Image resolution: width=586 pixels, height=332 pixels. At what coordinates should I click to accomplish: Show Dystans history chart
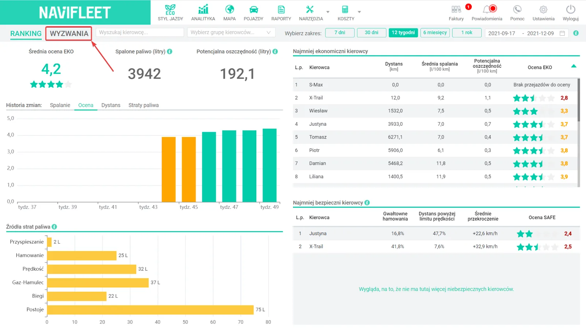(111, 105)
